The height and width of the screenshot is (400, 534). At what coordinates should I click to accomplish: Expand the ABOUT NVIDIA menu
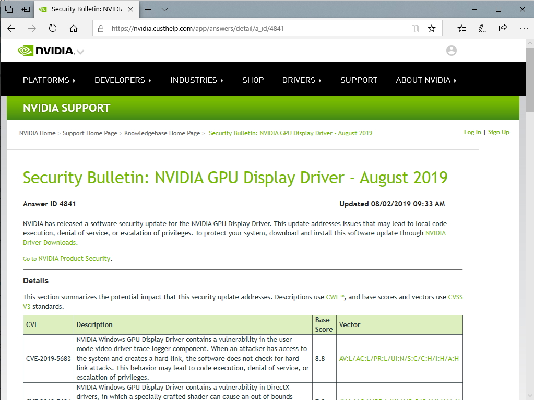tap(426, 80)
